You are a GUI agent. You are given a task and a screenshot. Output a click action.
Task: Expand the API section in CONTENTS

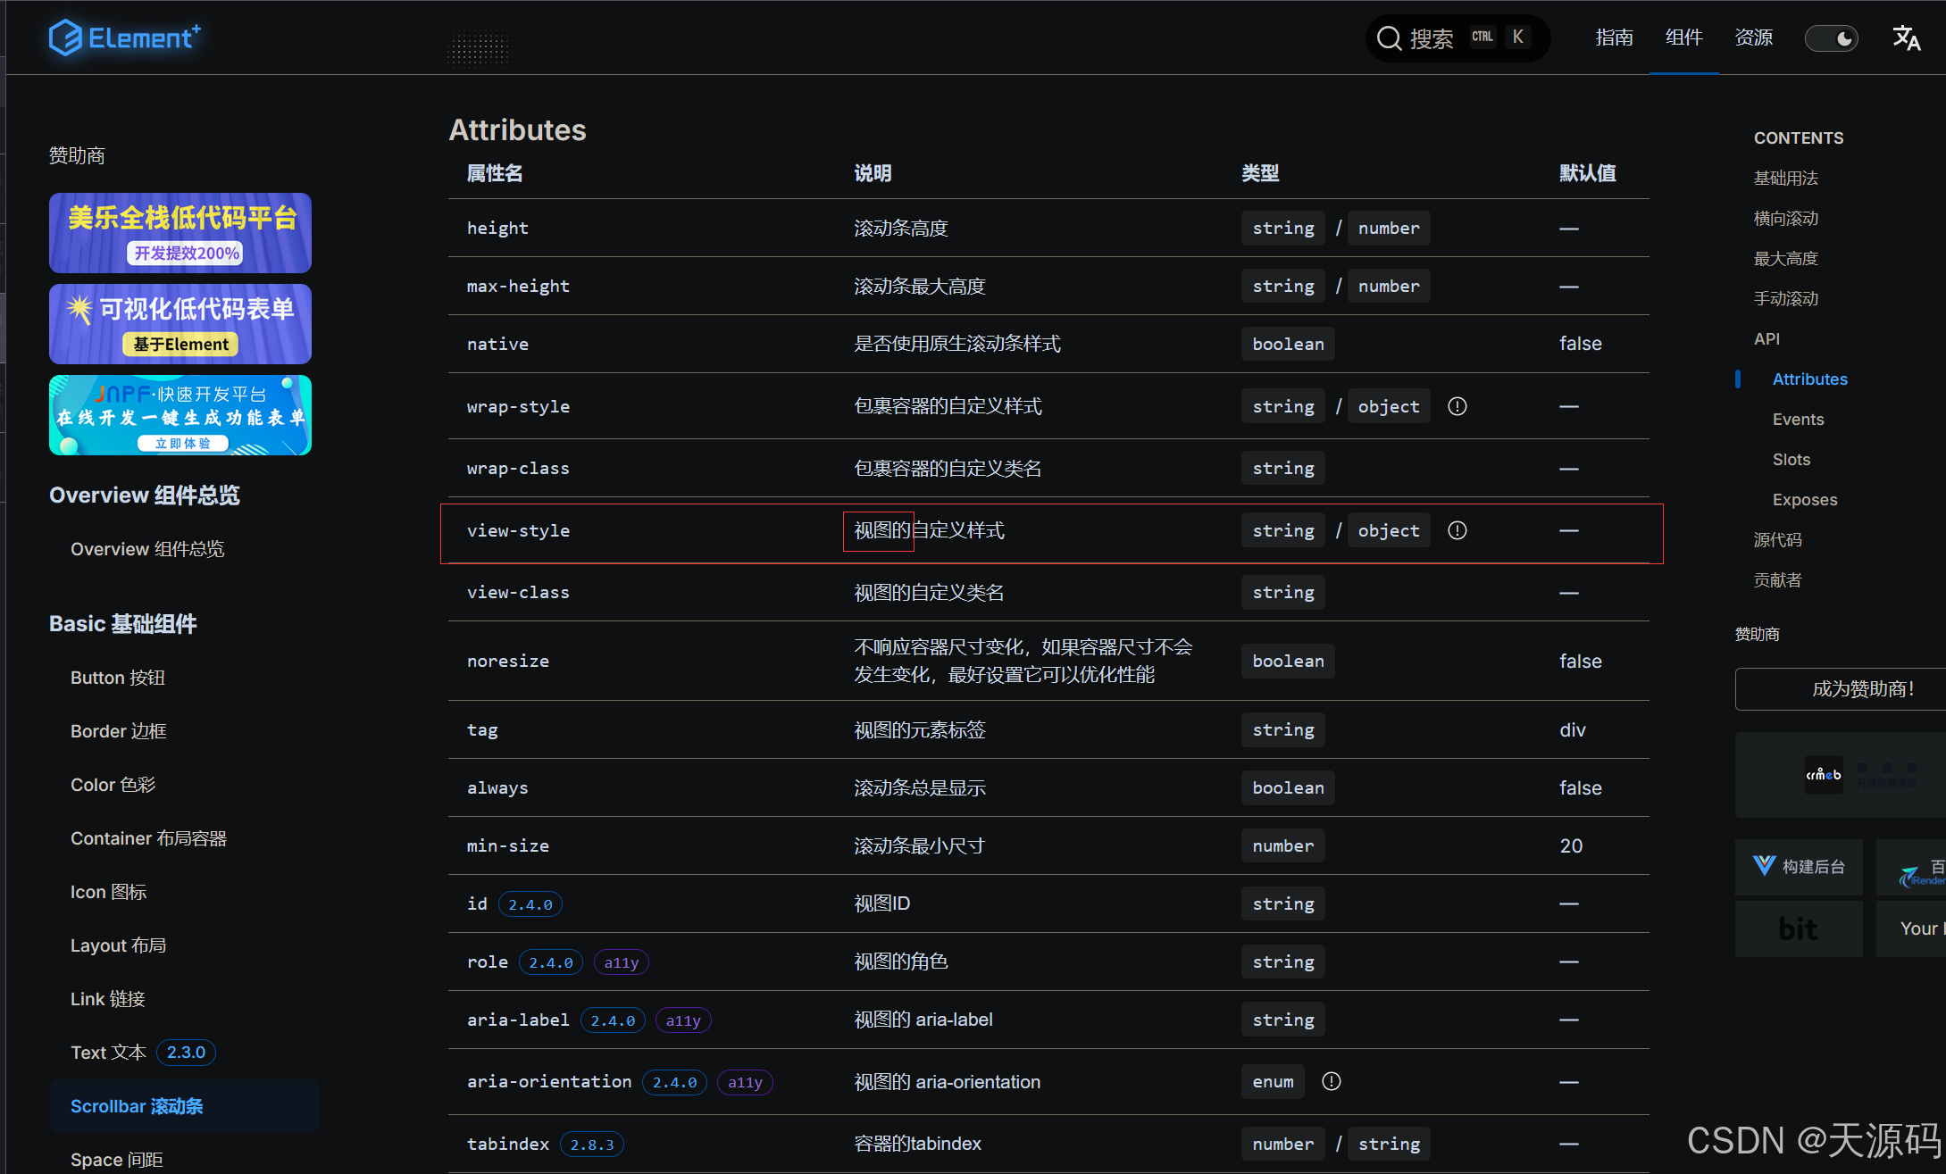pos(1766,338)
